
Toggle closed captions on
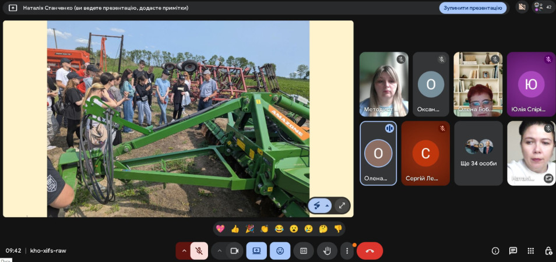point(303,251)
